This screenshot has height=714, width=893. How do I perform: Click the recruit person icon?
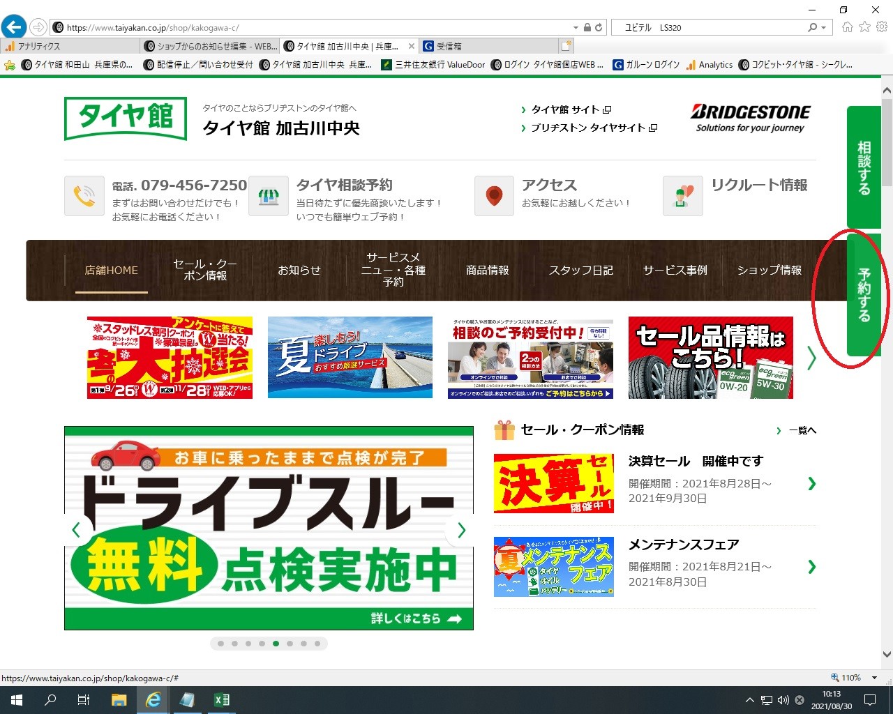[682, 196]
